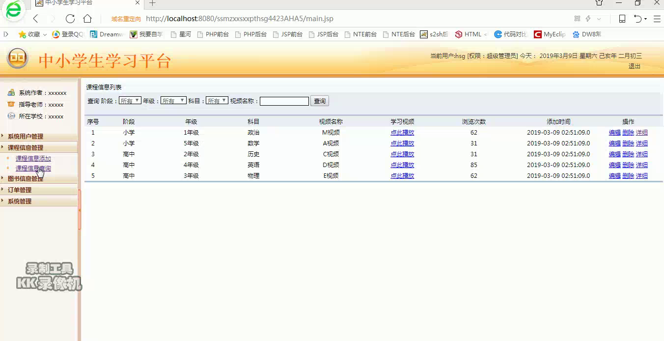Open the Dreamweaver bookmark
The height and width of the screenshot is (341, 664).
coord(107,34)
